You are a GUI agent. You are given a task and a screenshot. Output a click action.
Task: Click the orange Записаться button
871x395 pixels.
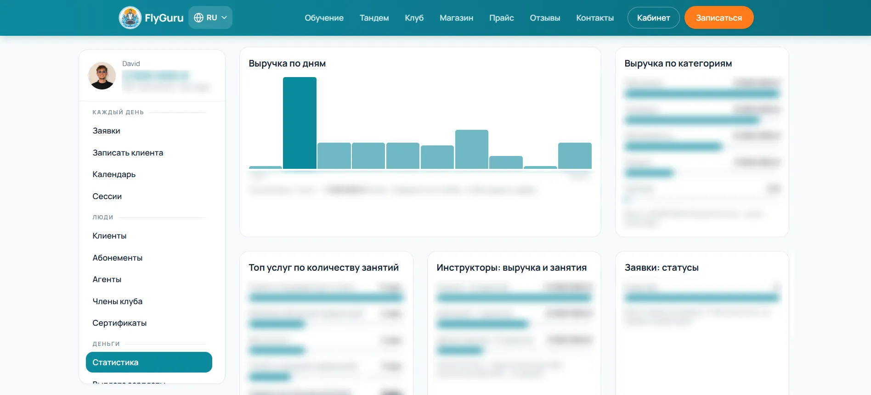(x=719, y=17)
